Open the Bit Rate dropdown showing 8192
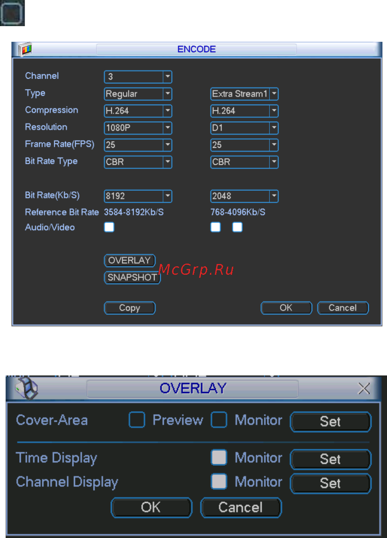387x538 pixels. click(x=138, y=196)
